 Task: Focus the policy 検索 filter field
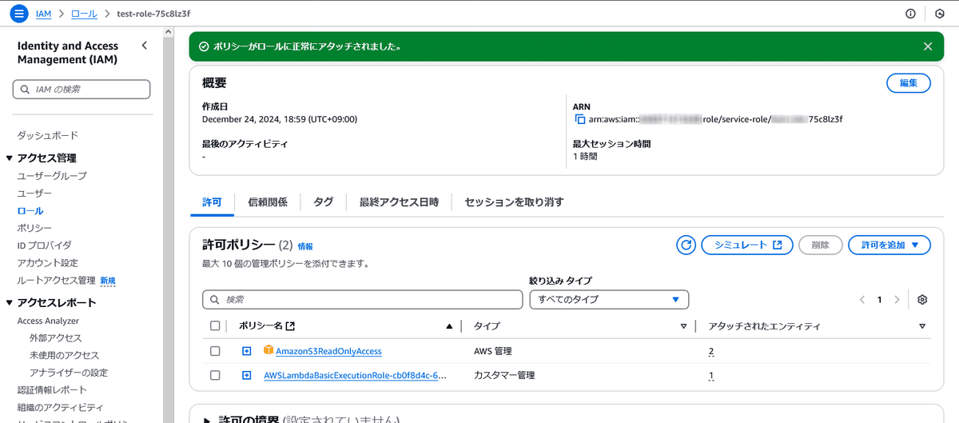[x=362, y=300]
